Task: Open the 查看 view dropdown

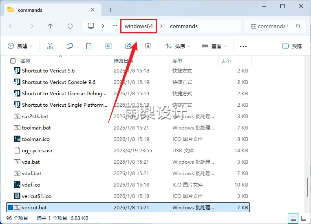Action: point(214,46)
